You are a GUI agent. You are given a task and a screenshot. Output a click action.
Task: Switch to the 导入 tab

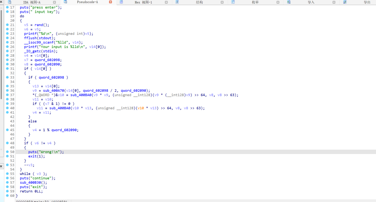(311, 2)
